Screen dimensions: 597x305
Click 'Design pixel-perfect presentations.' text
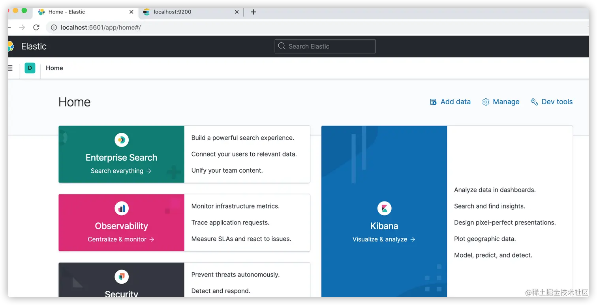505,223
